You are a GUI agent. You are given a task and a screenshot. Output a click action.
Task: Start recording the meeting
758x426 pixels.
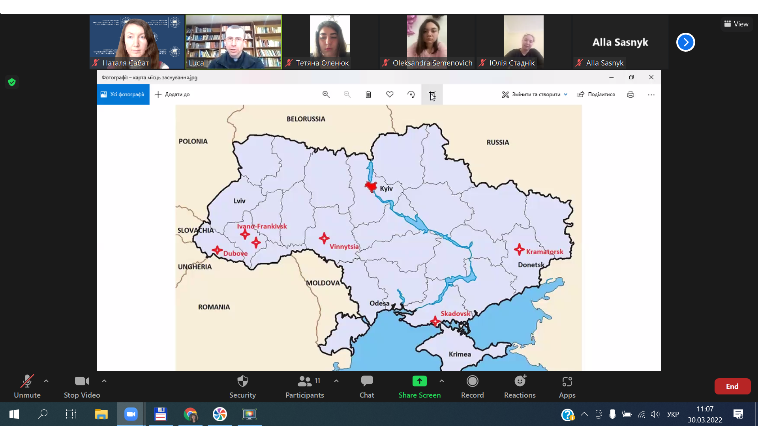click(472, 386)
